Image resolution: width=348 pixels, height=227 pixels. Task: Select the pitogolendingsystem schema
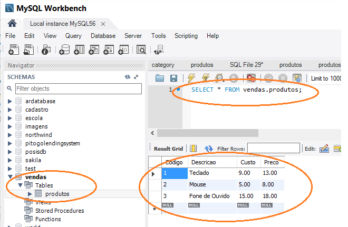point(52,143)
